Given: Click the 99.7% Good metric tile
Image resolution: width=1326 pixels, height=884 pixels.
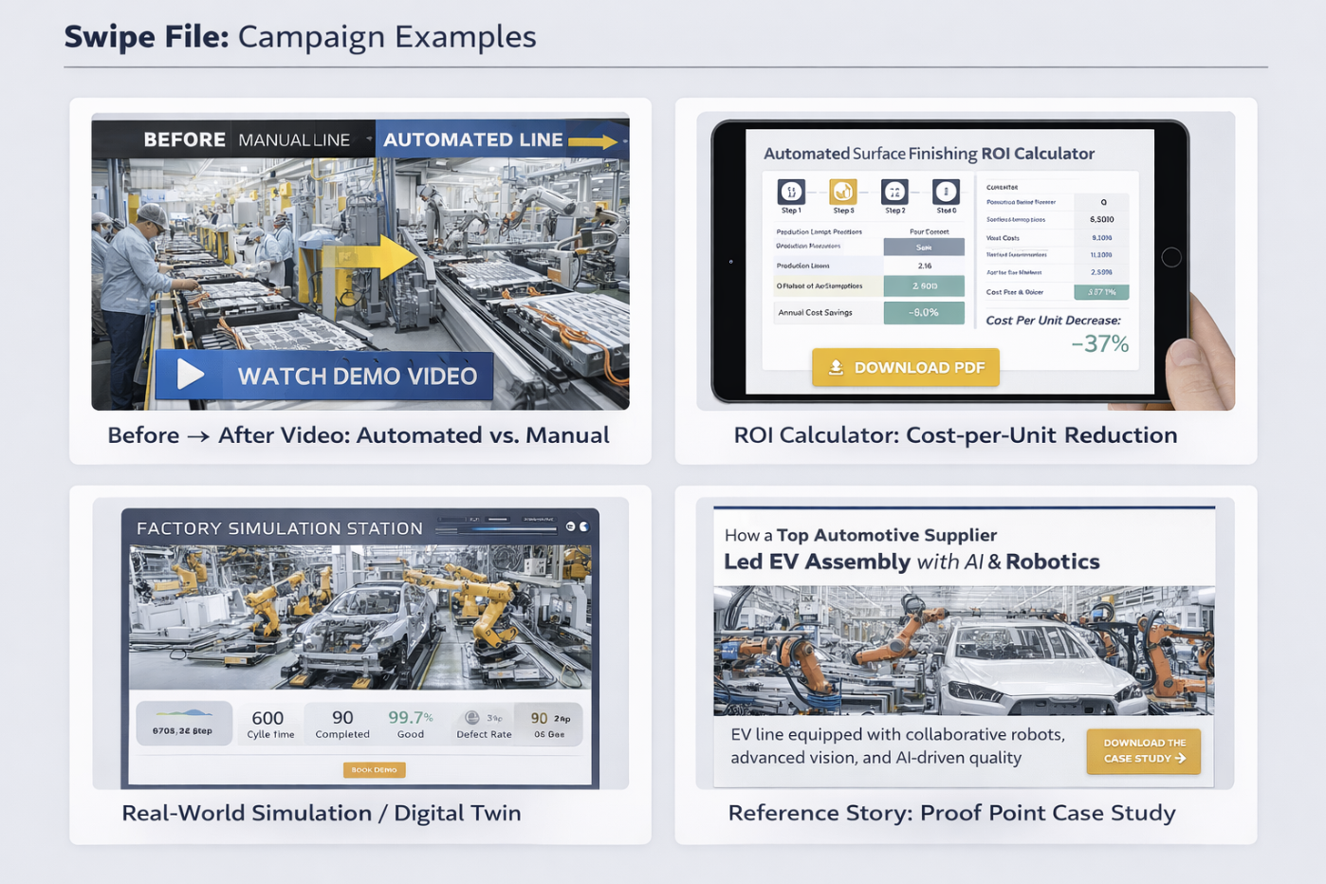Looking at the screenshot, I should [410, 724].
